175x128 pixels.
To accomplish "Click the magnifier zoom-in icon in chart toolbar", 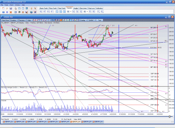I will tap(56, 20).
